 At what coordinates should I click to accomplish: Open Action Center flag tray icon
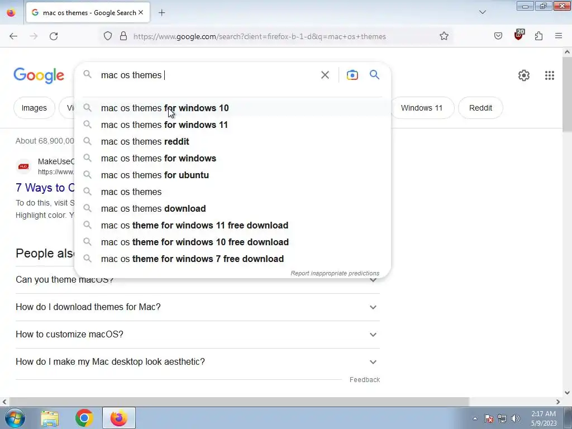point(488,418)
